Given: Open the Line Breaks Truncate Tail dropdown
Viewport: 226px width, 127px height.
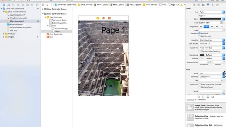Looking at the screenshot, I should coord(212,44).
